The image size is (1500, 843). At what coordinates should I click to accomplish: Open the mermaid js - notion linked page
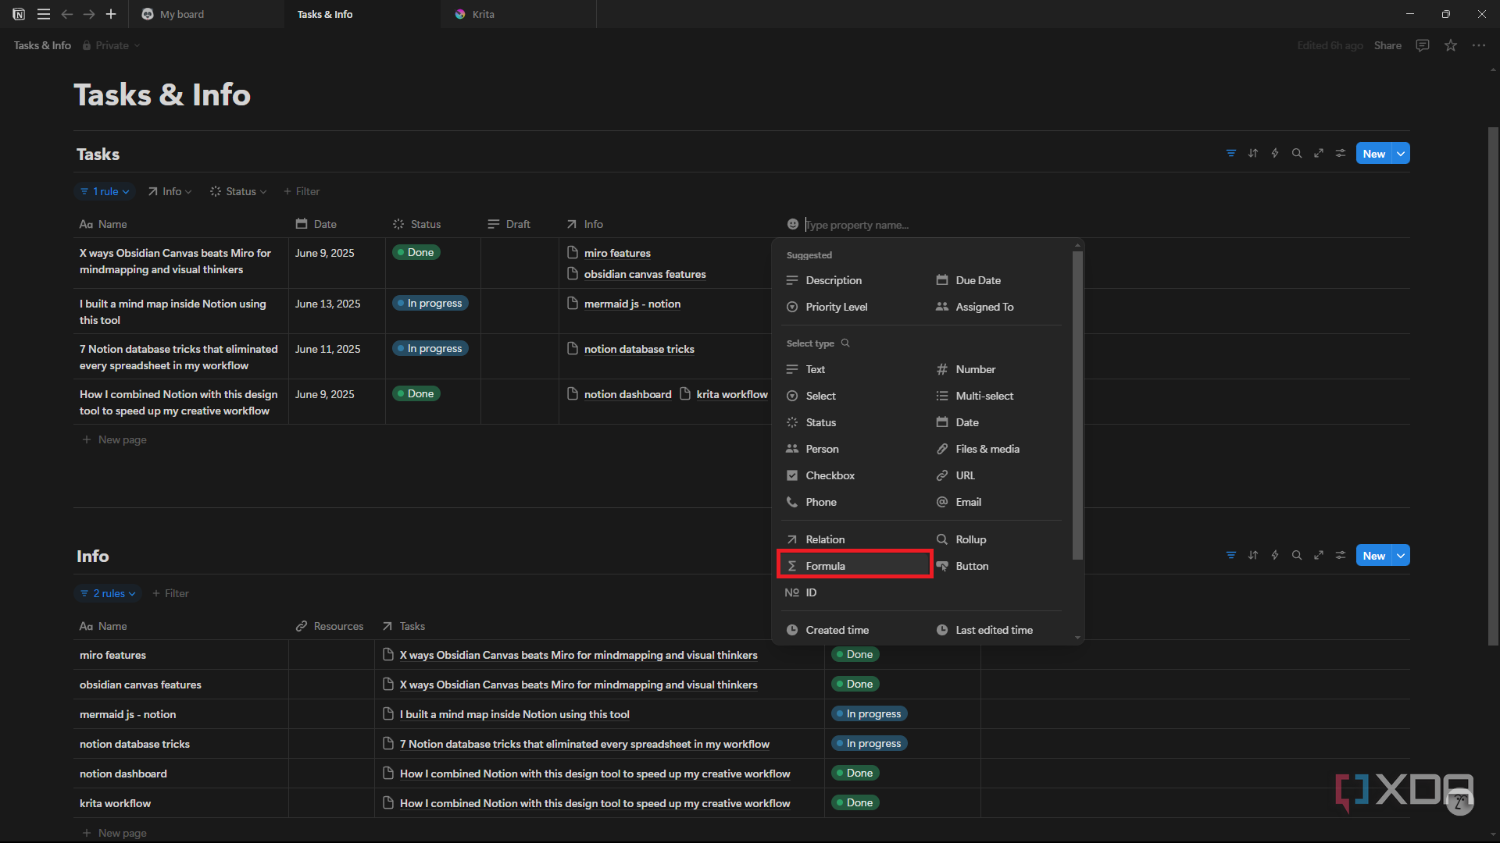[632, 304]
